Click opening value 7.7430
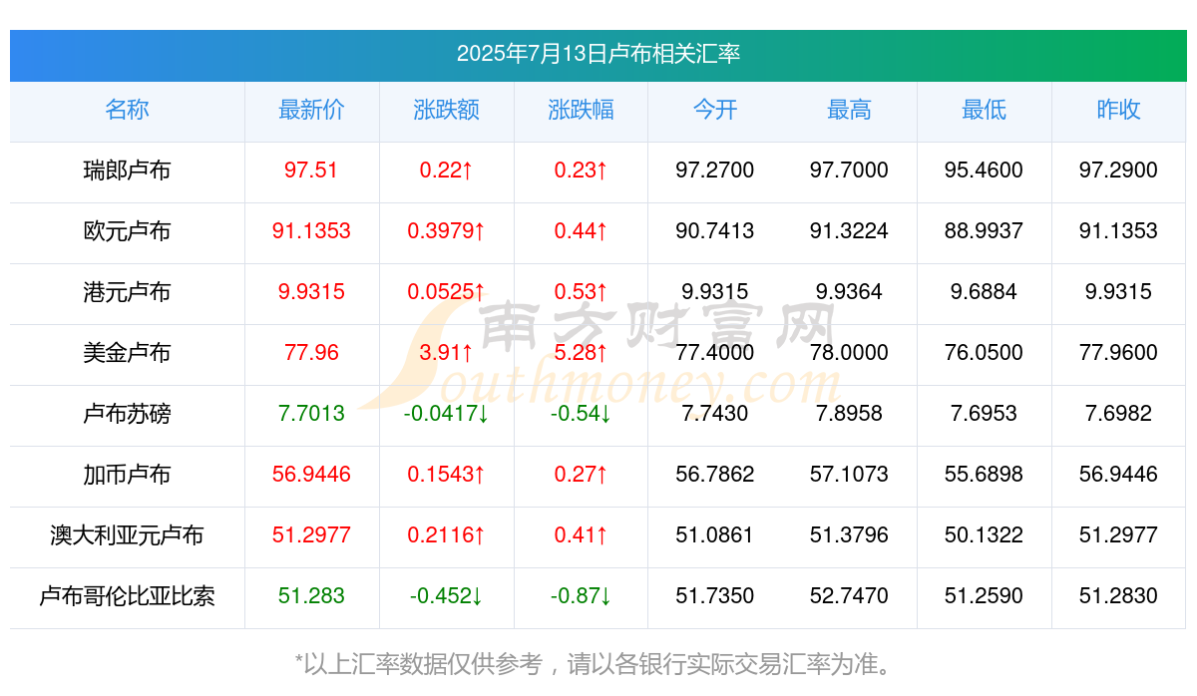Screen dimensions: 1197x696 tap(715, 414)
